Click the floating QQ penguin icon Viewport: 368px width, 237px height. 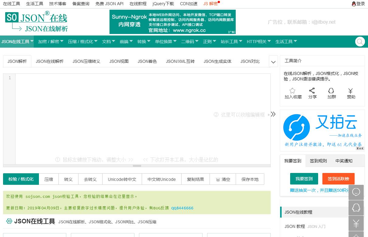pos(356,208)
